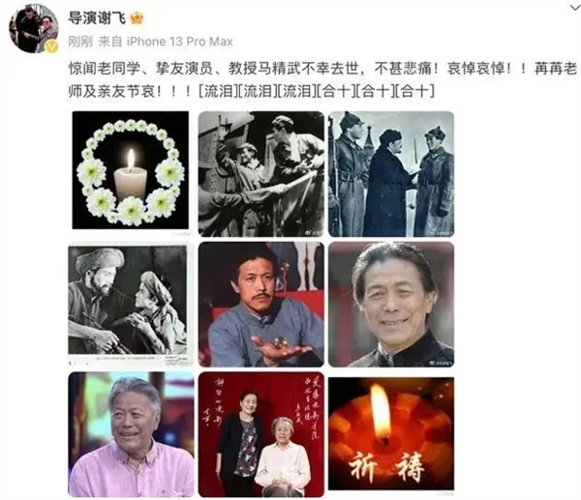The height and width of the screenshot is (500, 581).
Task: Tap the 刚刚 post timestamp
Action: click(80, 42)
